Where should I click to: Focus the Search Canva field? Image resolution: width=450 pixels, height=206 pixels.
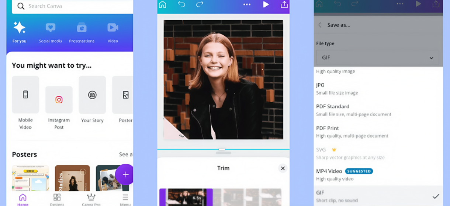click(x=73, y=6)
